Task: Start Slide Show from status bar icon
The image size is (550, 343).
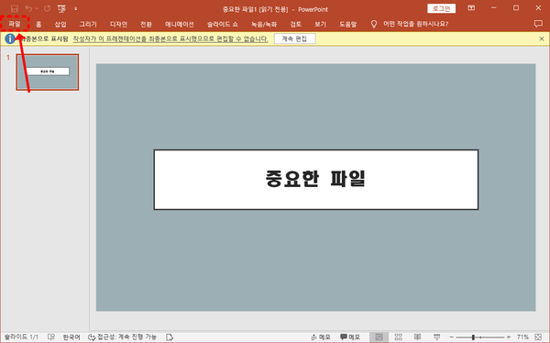Action: point(436,337)
